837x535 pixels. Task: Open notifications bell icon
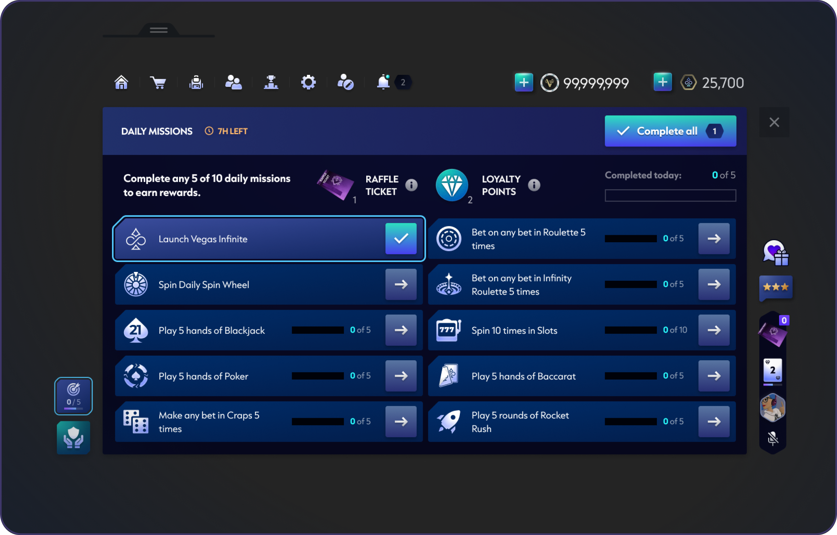(383, 83)
